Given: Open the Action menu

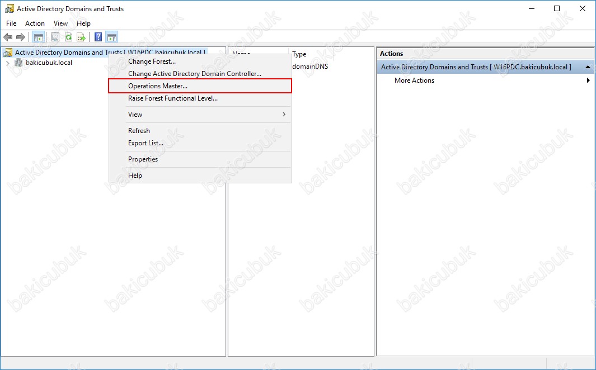Looking at the screenshot, I should (x=35, y=23).
